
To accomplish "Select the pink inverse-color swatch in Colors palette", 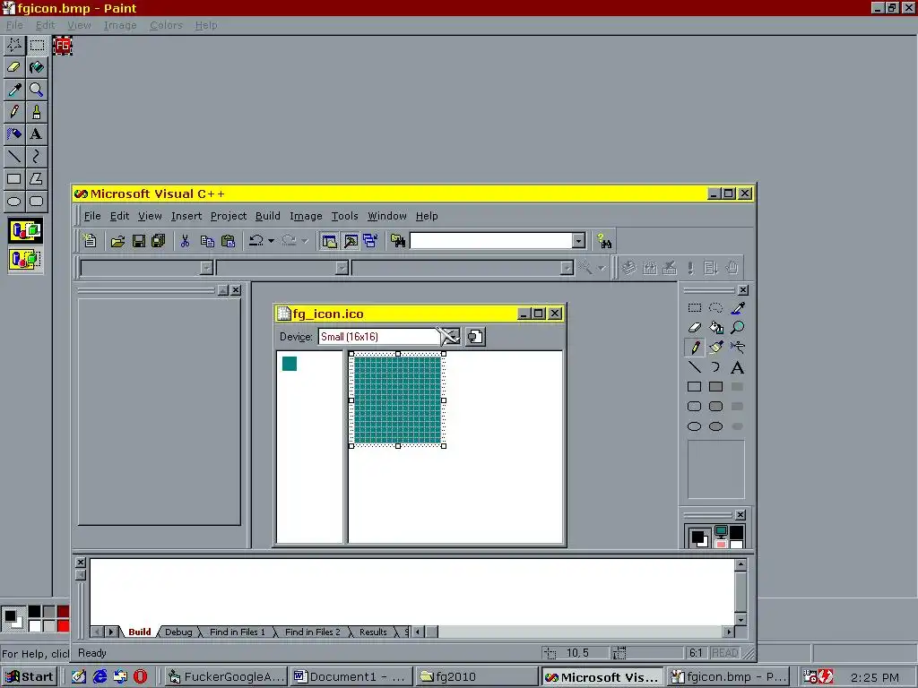I will pos(721,544).
